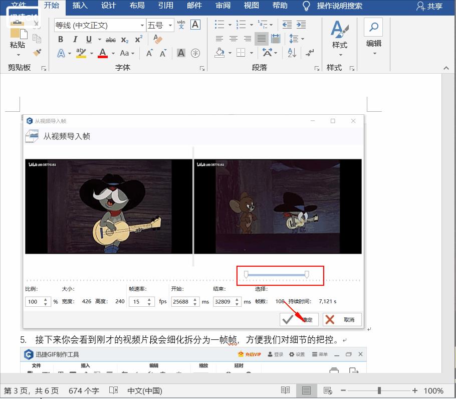
Task: Click the Format Painter brush icon
Action: click(37, 53)
